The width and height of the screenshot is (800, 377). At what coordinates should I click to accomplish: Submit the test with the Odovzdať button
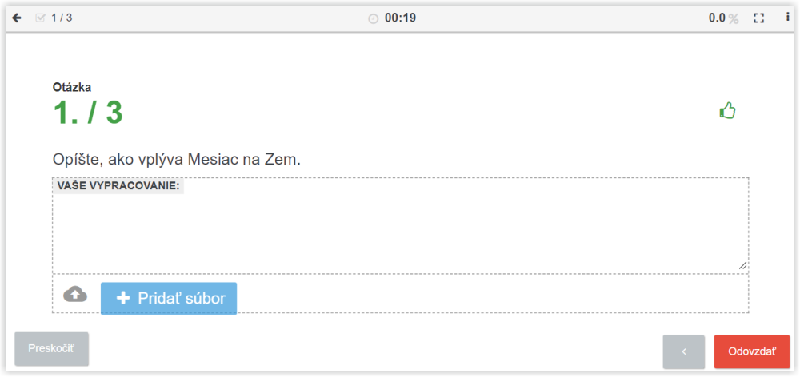751,351
